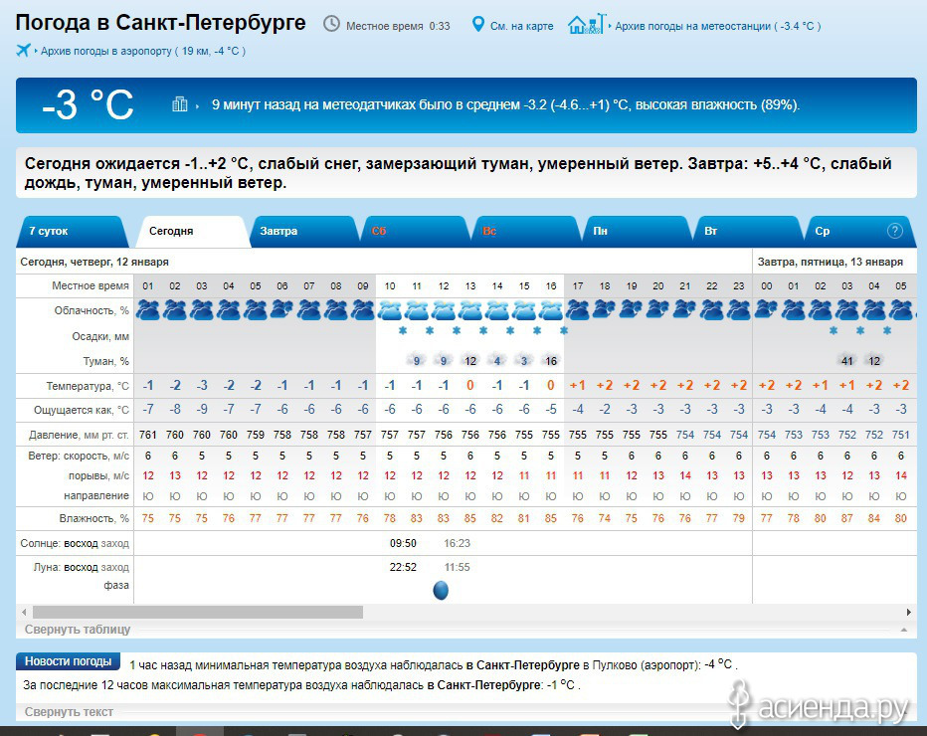Image resolution: width=927 pixels, height=736 pixels.
Task: Click the local time "Местное время 0:33"
Action: coord(398,26)
